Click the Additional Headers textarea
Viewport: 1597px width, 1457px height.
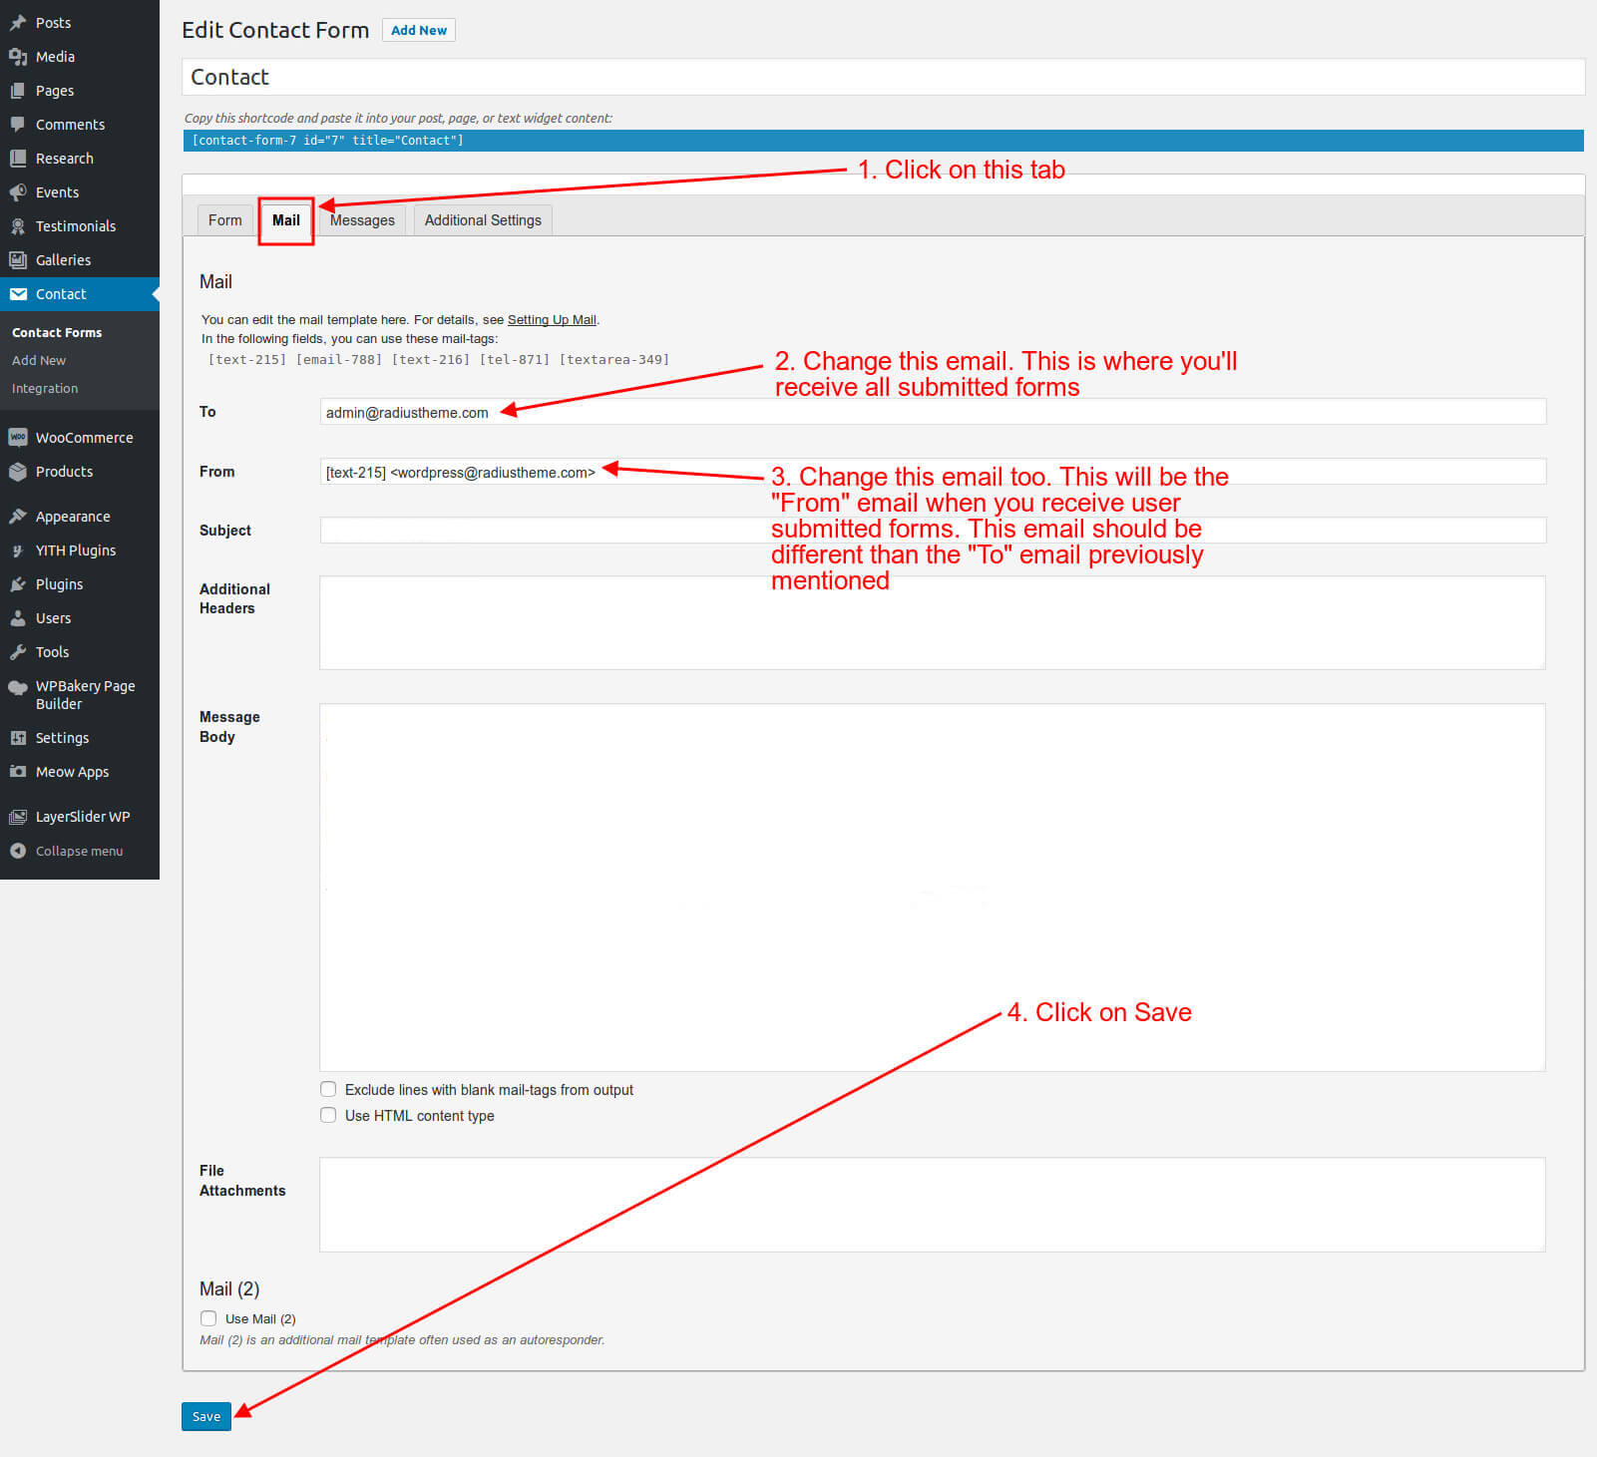point(933,622)
